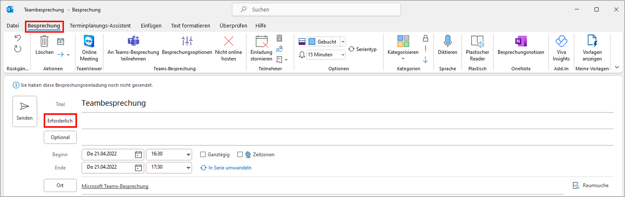Screen dimensions: 625x197
Task: Mark as private with lock icon
Action: point(425,38)
